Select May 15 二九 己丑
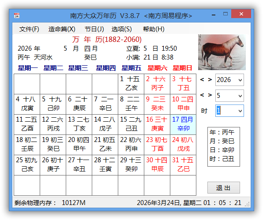263x220 pixels. (131, 124)
